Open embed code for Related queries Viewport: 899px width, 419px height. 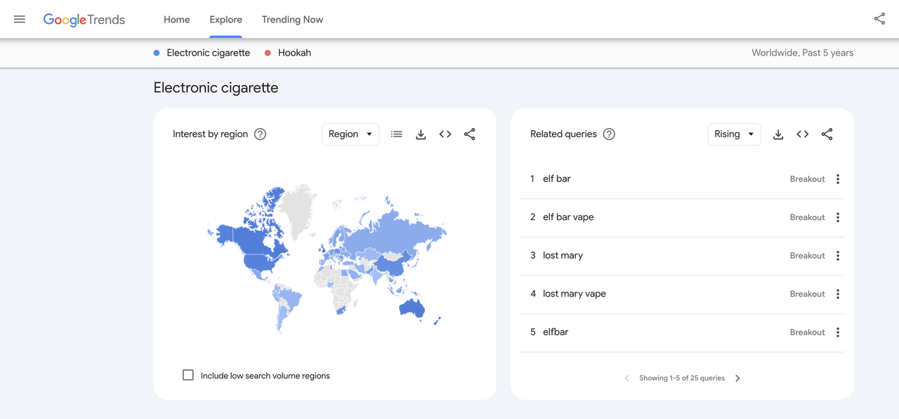803,134
